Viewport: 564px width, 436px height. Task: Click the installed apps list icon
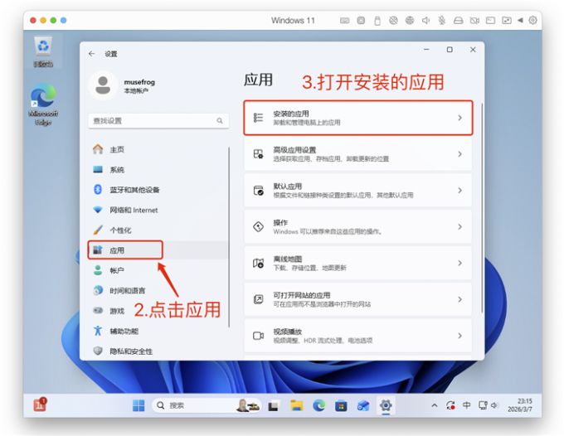[x=258, y=118]
